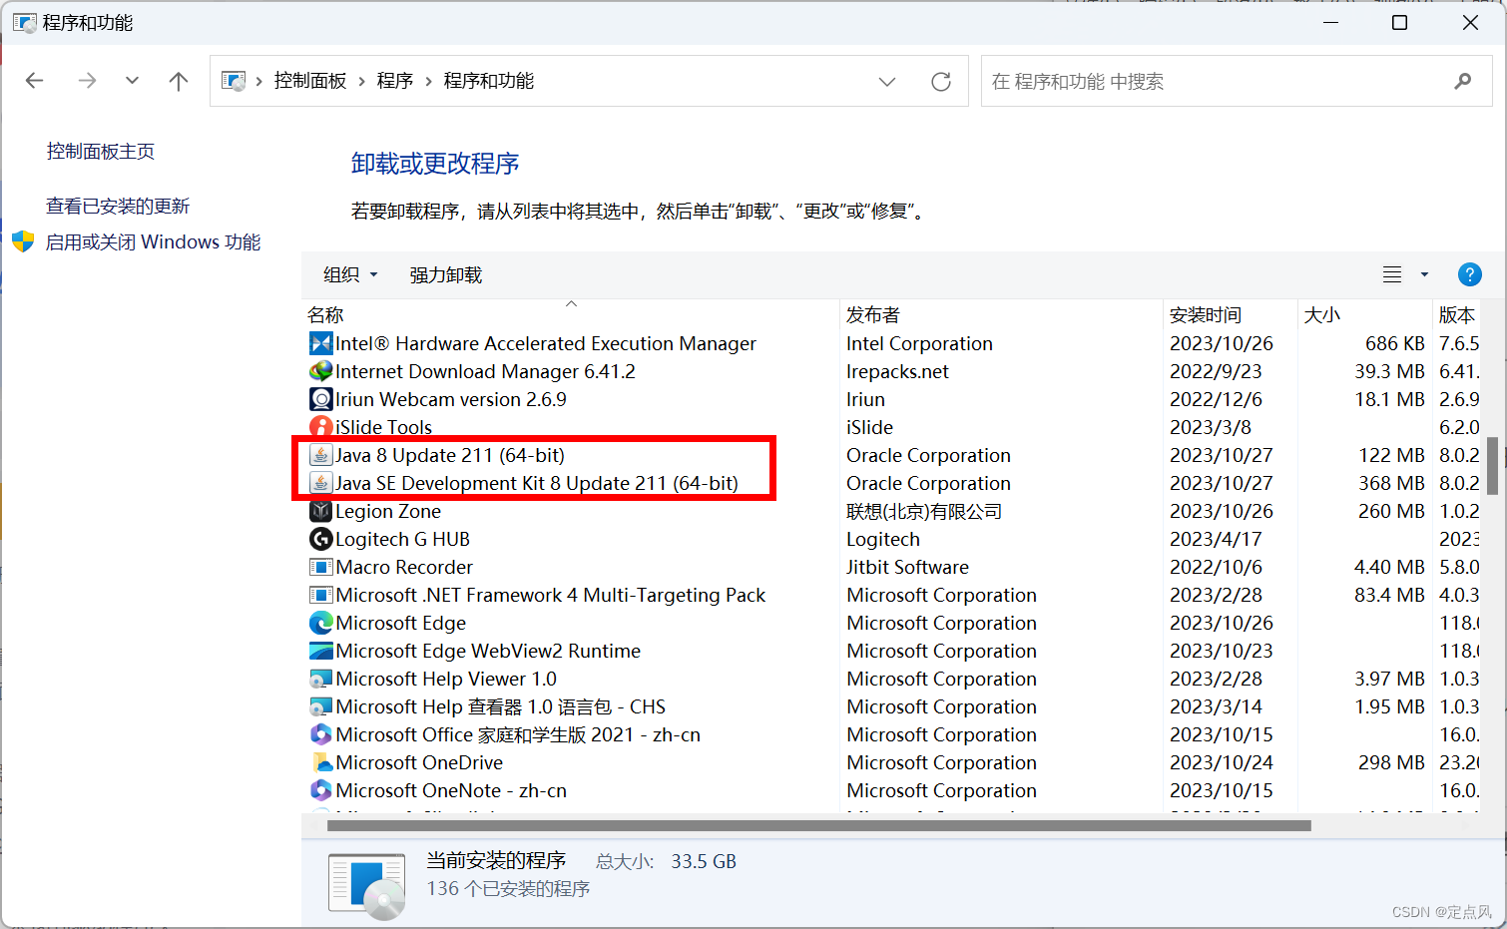Click the Microsoft Edge browser icon
Screen dimensions: 1507x929
click(x=320, y=624)
